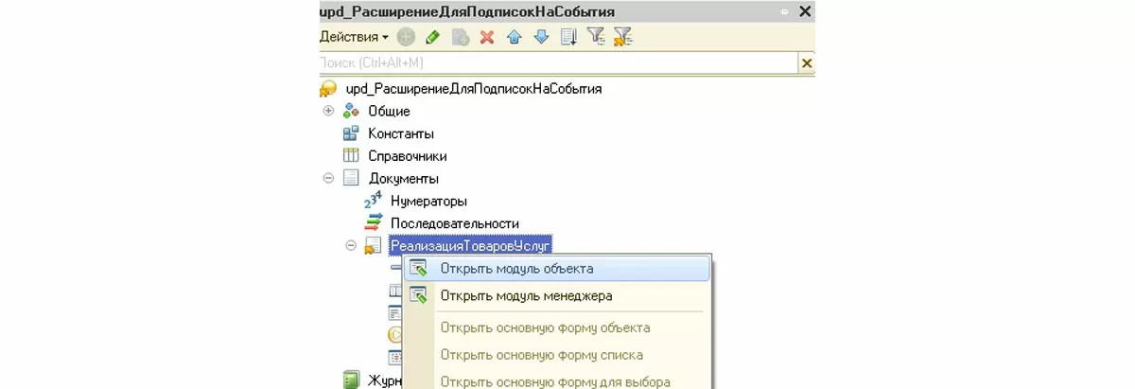Image resolution: width=1135 pixels, height=389 pixels.
Task: Click the Move Up arrow icon
Action: click(514, 37)
